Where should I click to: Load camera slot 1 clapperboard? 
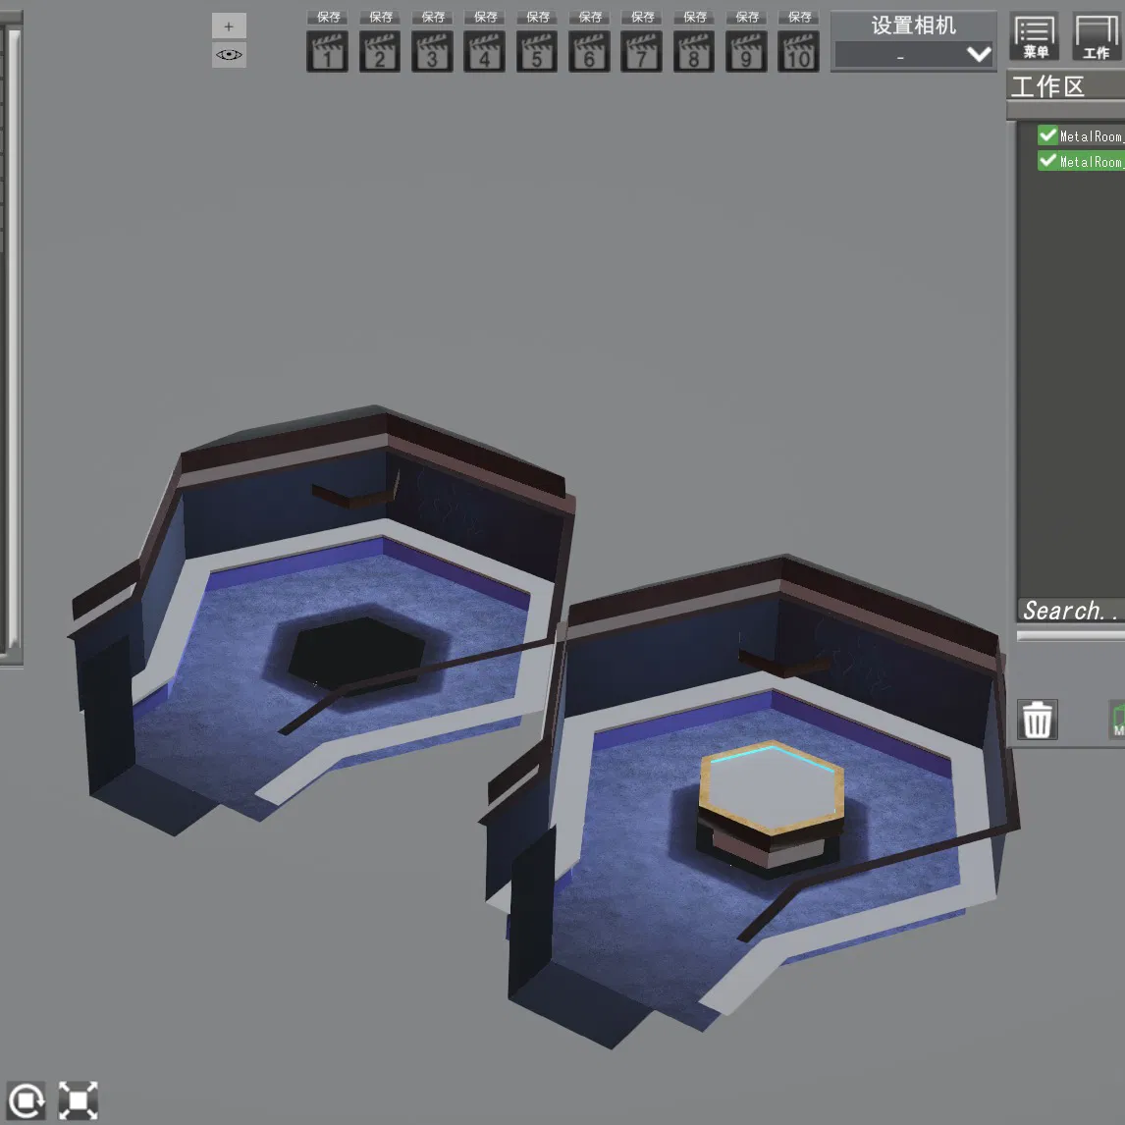point(327,51)
